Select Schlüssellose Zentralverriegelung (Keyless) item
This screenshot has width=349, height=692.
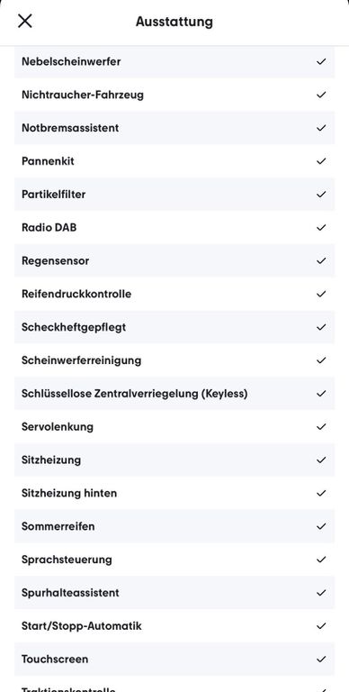click(174, 393)
